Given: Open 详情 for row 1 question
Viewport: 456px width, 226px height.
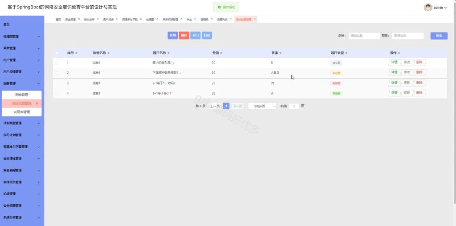Looking at the screenshot, I should 395,62.
